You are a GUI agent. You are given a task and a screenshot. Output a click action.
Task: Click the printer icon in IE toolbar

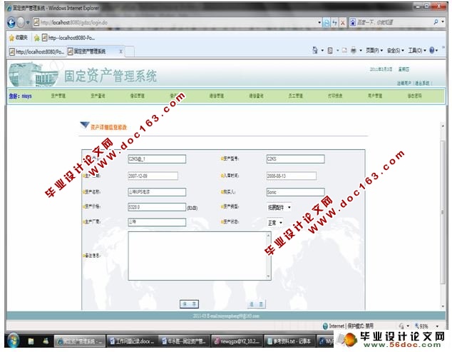[354, 51]
